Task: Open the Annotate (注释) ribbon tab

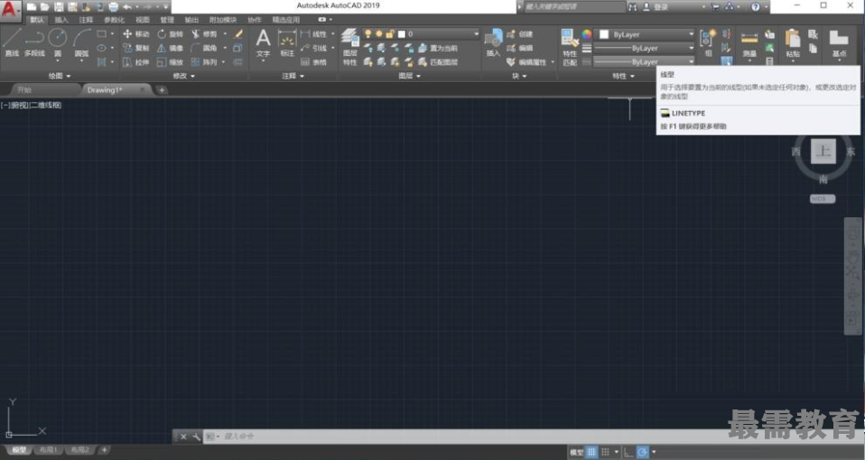Action: click(86, 20)
